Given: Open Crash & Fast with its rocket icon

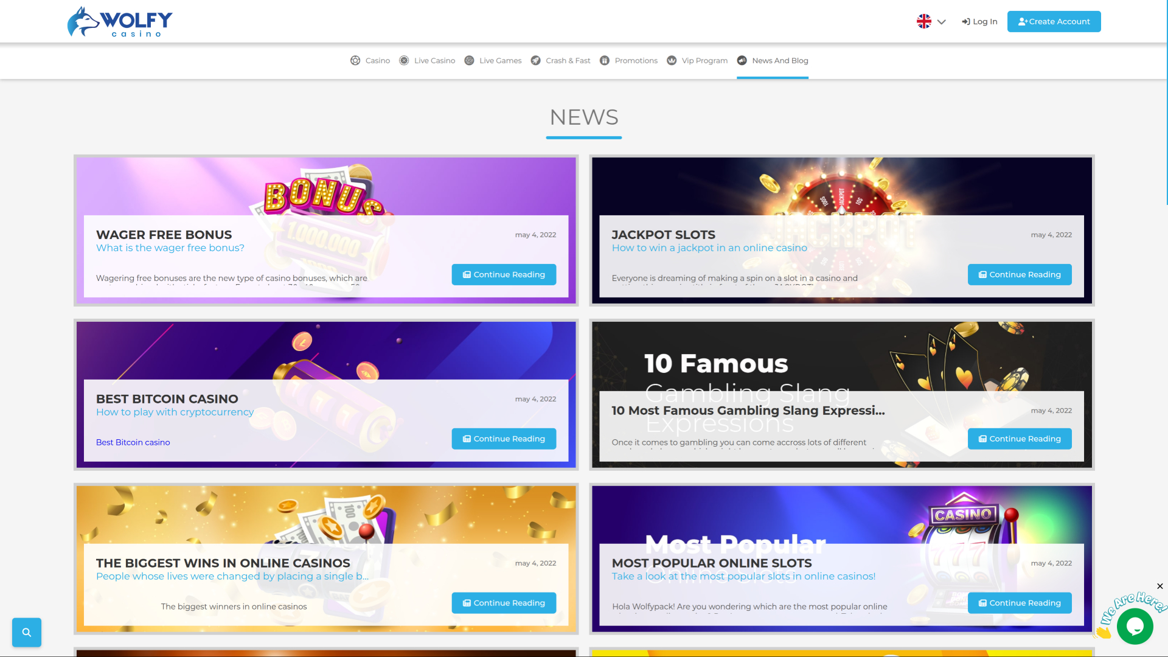Looking at the screenshot, I should 536,60.
